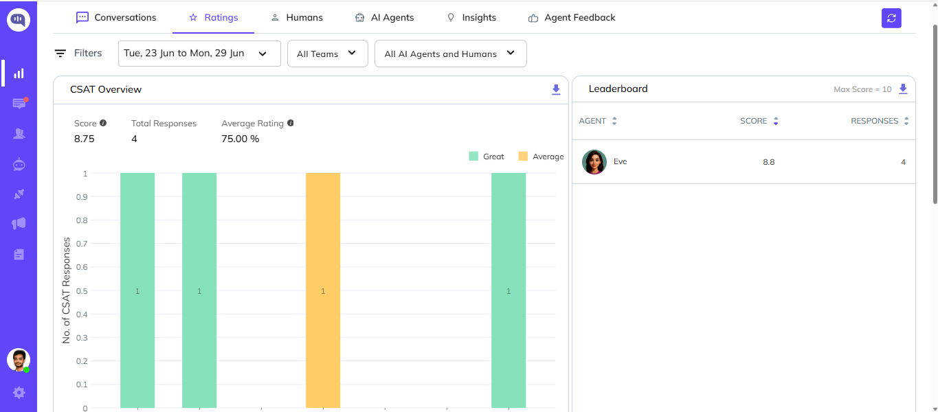The image size is (938, 412).
Task: Open the analytics bar chart sidebar icon
Action: pyautogui.click(x=19, y=73)
